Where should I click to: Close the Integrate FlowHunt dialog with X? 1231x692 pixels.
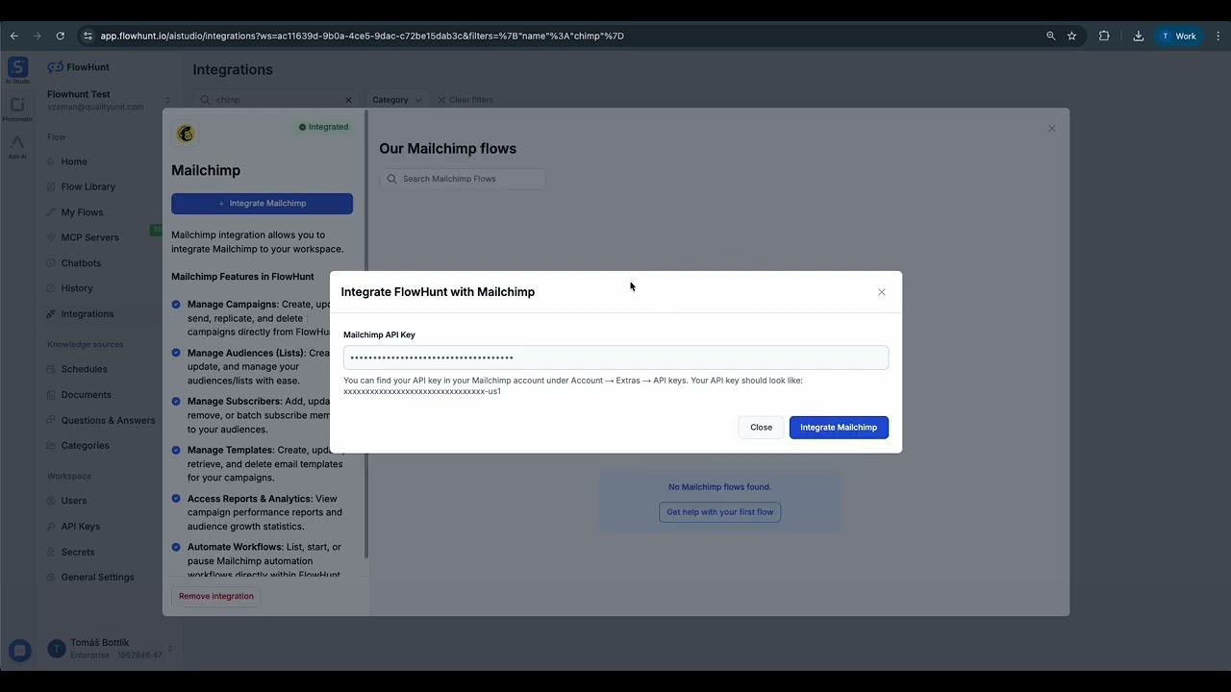point(881,292)
